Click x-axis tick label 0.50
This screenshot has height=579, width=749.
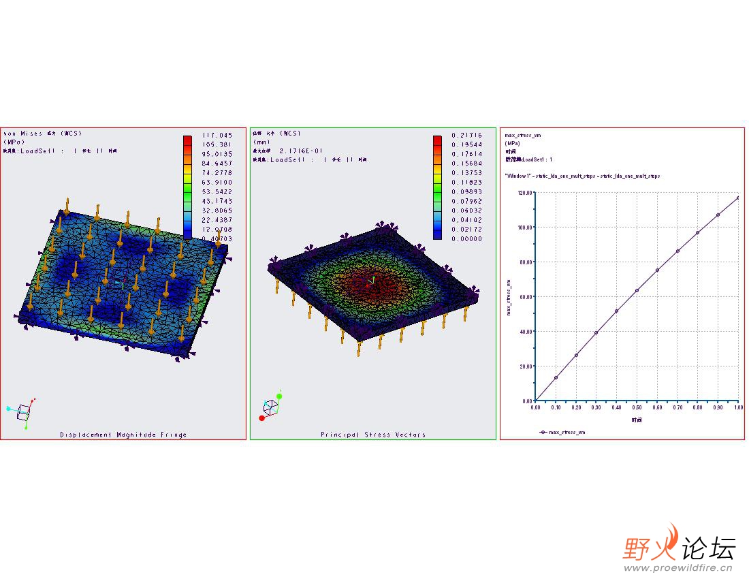637,407
